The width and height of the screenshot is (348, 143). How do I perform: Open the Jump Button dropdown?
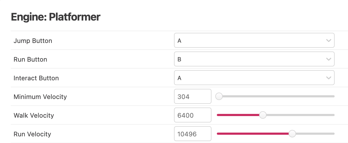(x=254, y=41)
